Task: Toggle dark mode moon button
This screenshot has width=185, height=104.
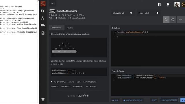Action: click(166, 20)
